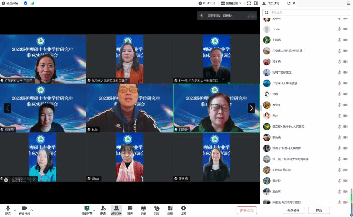This screenshot has width=353, height=217.
Task: Click the 离开会议 leave meeting button
Action: click(x=247, y=210)
